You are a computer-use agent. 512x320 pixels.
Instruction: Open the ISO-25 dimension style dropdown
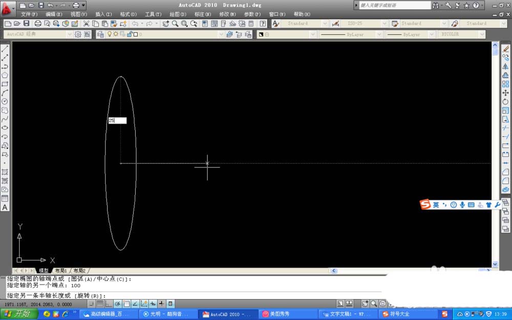point(385,24)
